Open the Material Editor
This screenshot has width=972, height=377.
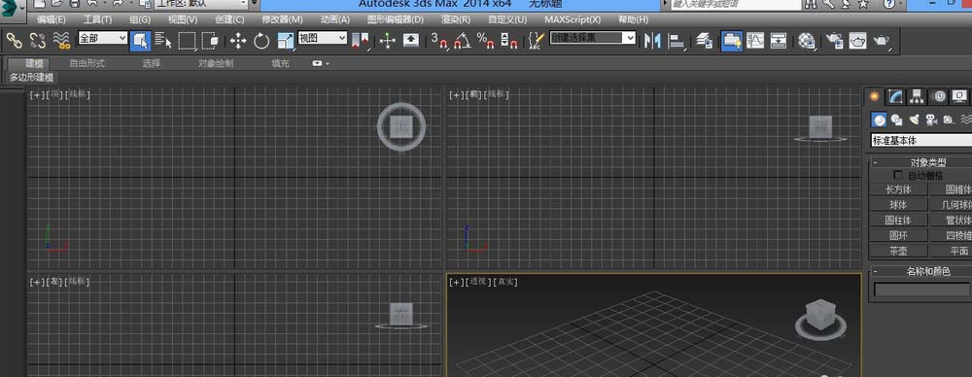(x=806, y=41)
